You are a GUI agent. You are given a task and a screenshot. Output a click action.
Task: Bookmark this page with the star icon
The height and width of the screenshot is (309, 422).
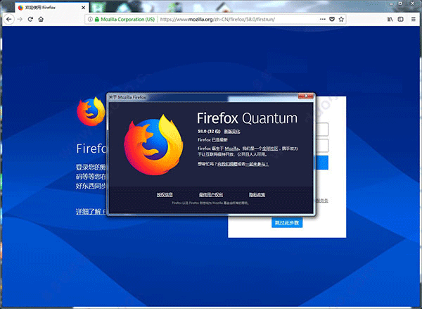[x=341, y=20]
